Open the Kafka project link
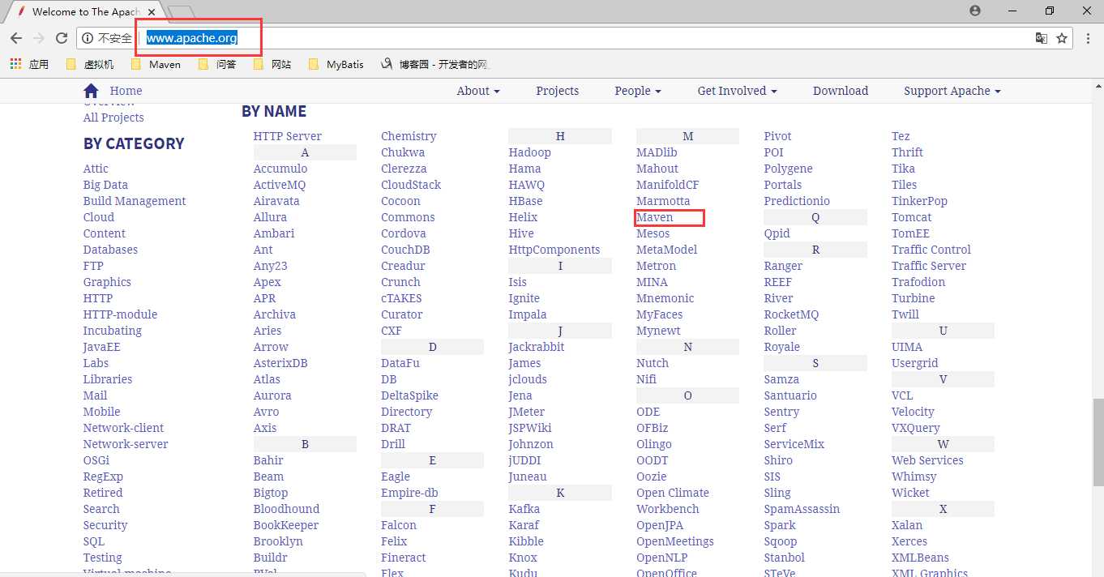Viewport: 1104px width, 577px height. [524, 509]
